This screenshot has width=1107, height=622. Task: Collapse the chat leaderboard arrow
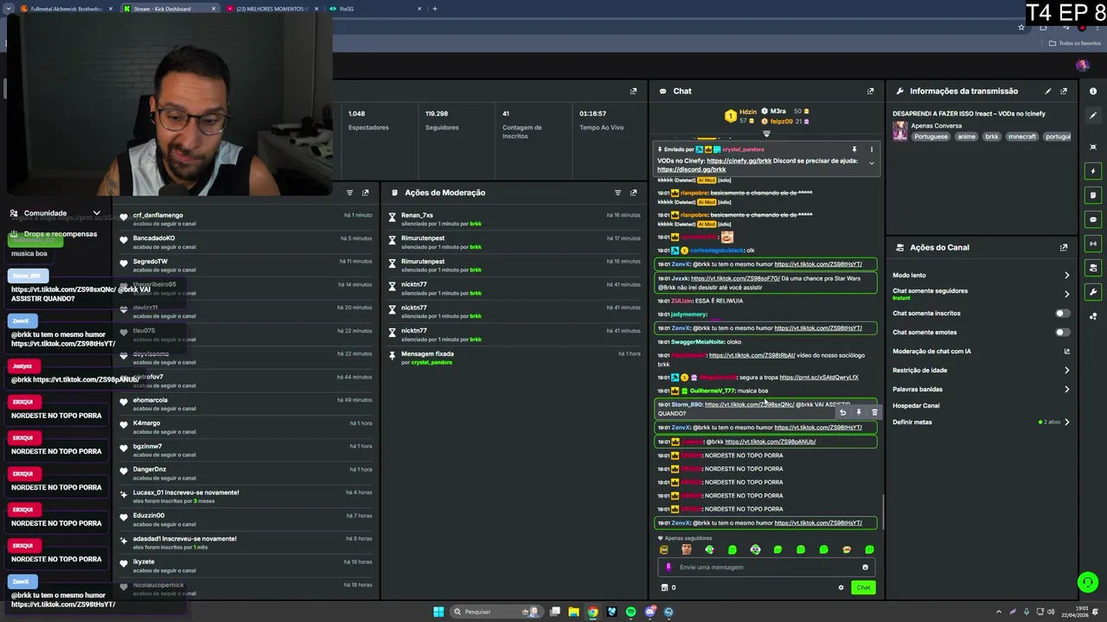click(x=766, y=134)
